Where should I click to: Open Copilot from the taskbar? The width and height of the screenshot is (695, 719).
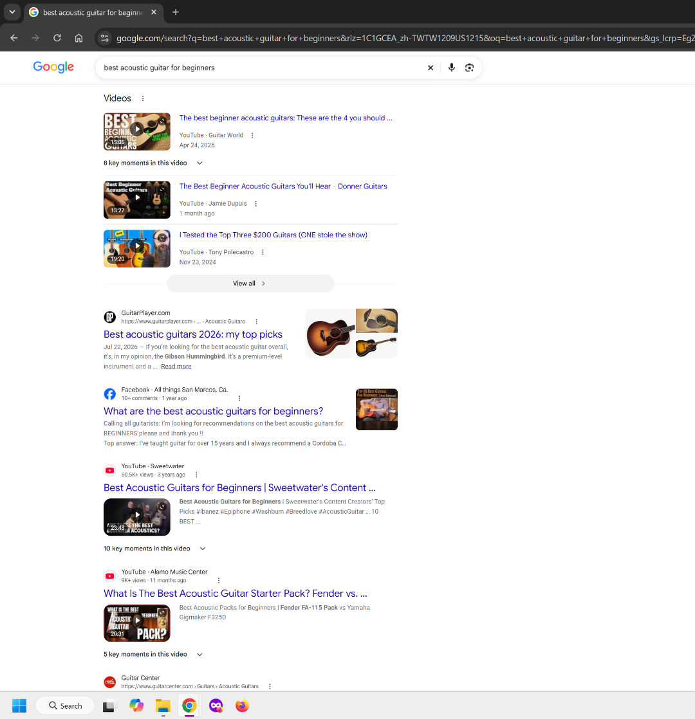[136, 705]
